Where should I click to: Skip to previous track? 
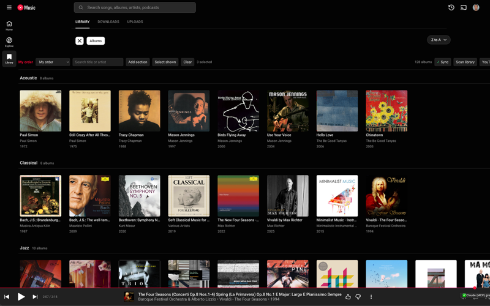coord(7,297)
